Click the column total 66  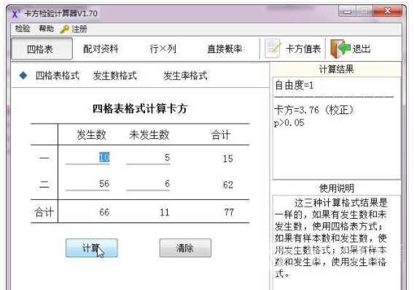tap(104, 212)
